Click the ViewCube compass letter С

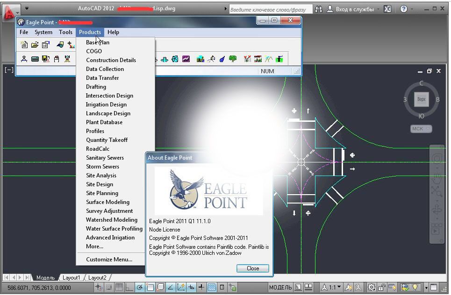tap(422, 83)
